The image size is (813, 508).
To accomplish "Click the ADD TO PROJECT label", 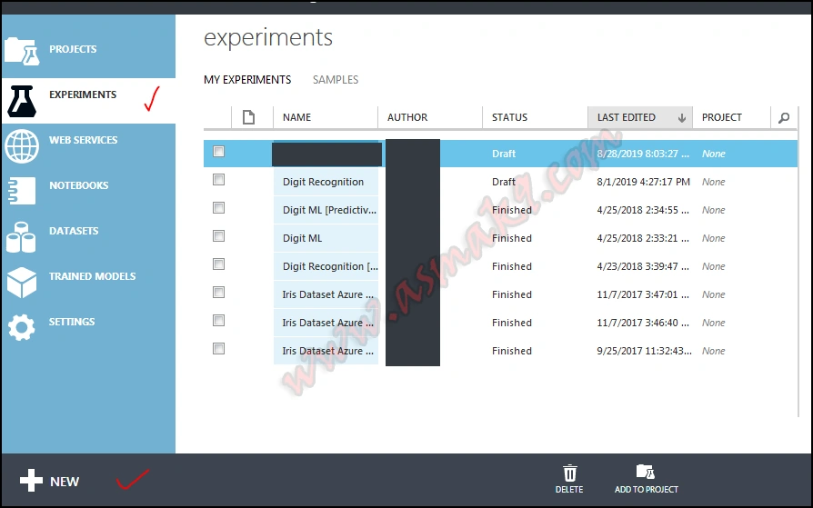I will pyautogui.click(x=647, y=489).
